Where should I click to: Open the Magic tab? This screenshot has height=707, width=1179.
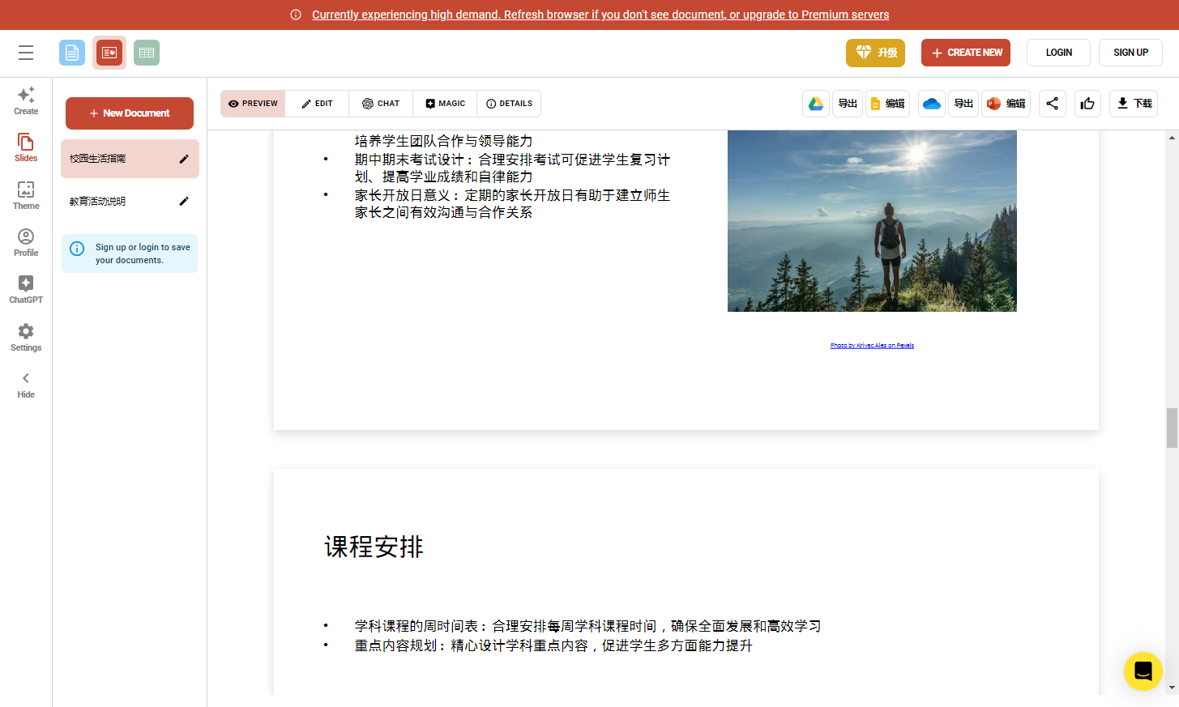tap(445, 104)
